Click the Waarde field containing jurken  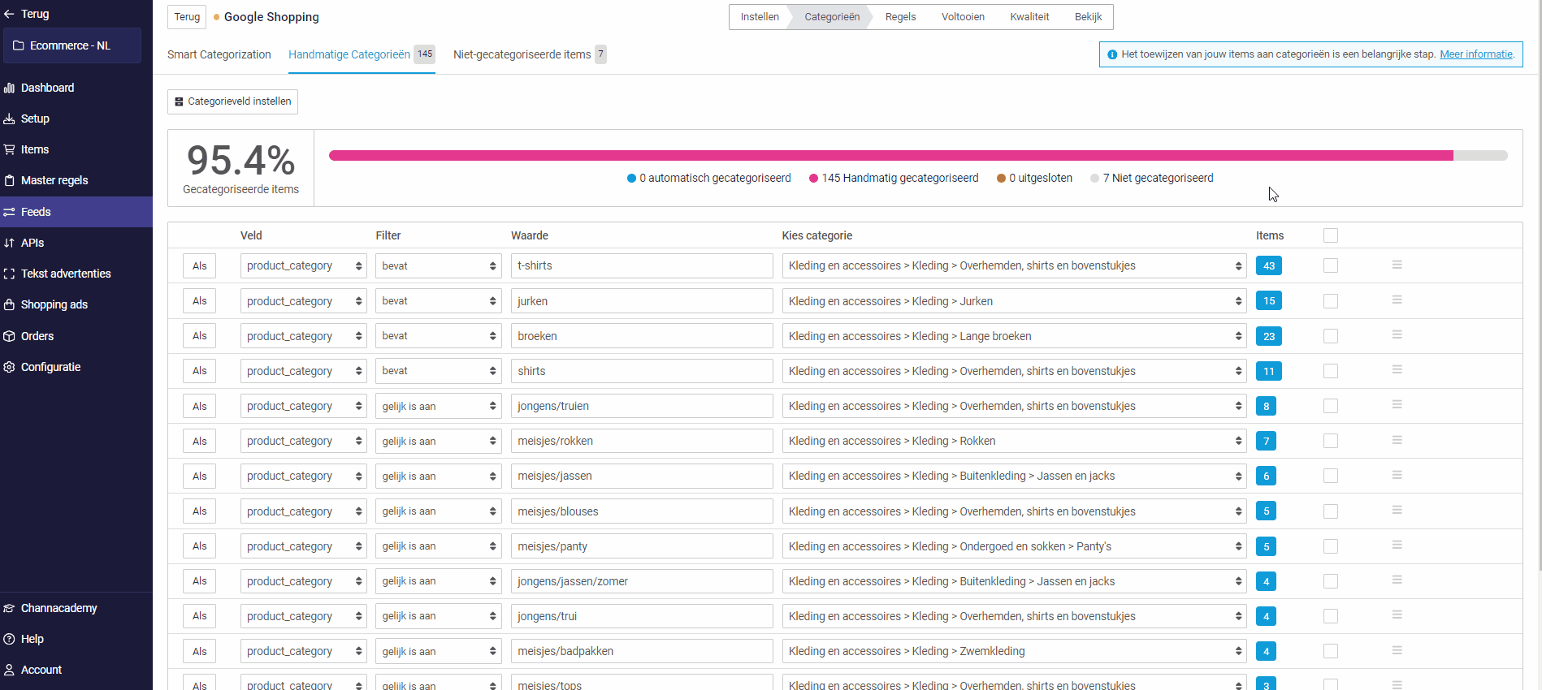click(642, 301)
